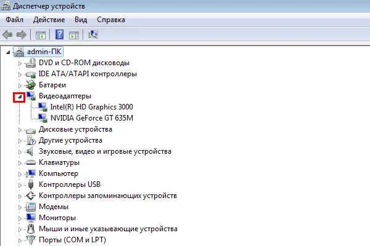This screenshot has width=370, height=246.
Task: Expand the Модемы node
Action: coord(20,207)
